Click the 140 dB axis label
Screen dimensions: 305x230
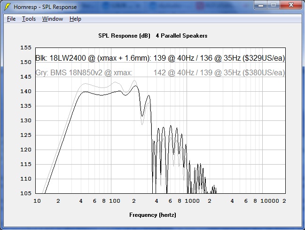pyautogui.click(x=26, y=91)
